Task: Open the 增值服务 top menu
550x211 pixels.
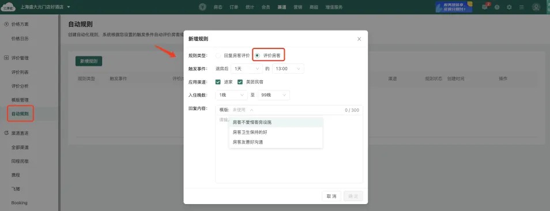Action: point(334,7)
